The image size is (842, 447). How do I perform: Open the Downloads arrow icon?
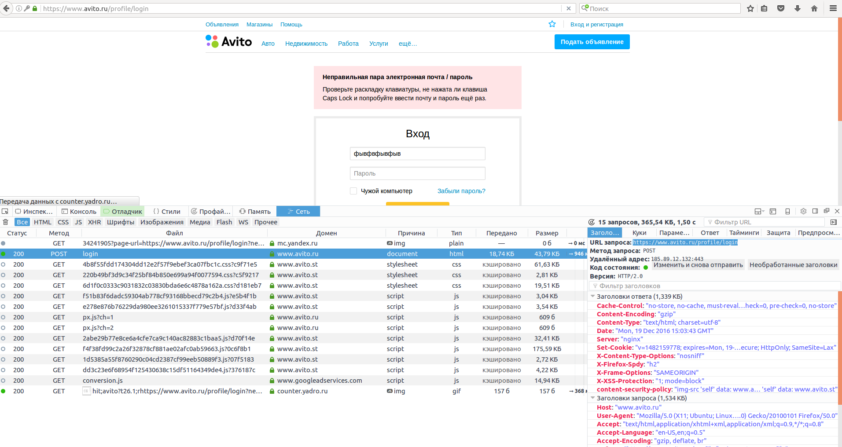click(x=798, y=8)
